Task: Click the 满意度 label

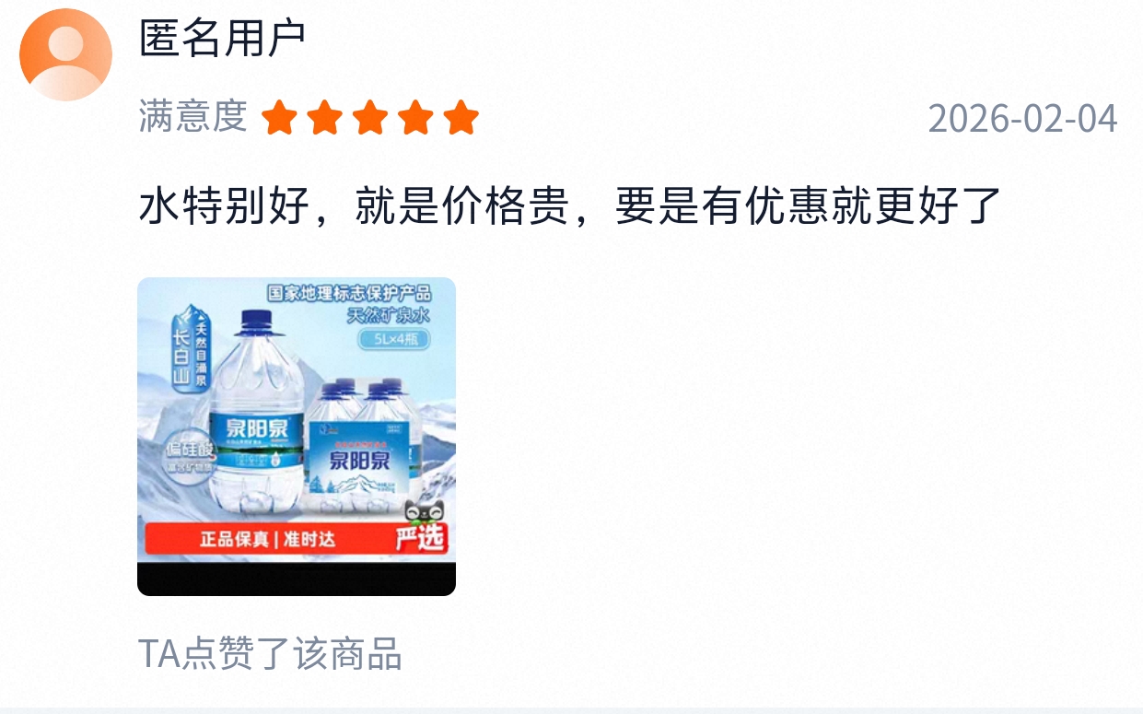Action: click(193, 117)
